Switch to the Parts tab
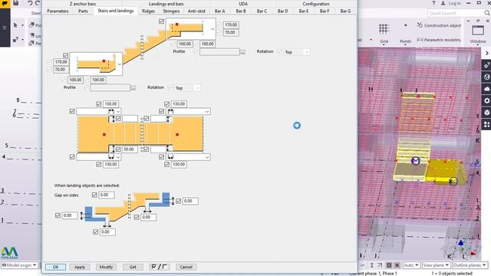 click(83, 11)
